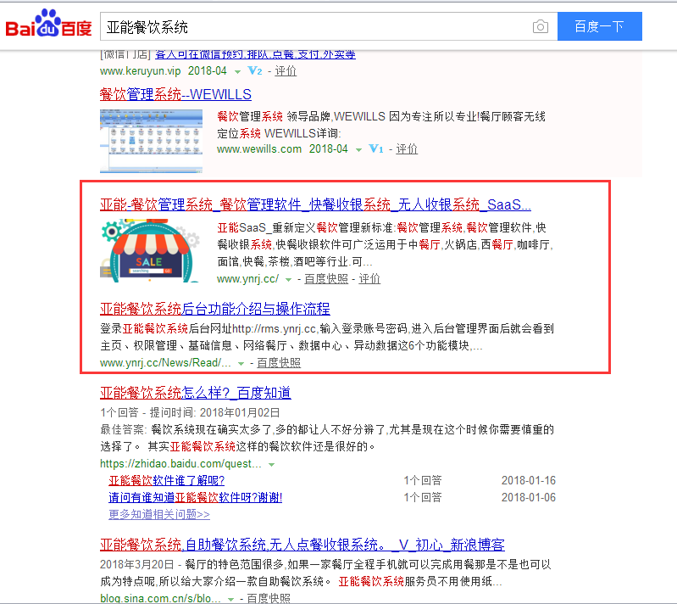Viewport: 677px width, 604px height.
Task: Open 评价 link for keruyun result
Action: [286, 71]
